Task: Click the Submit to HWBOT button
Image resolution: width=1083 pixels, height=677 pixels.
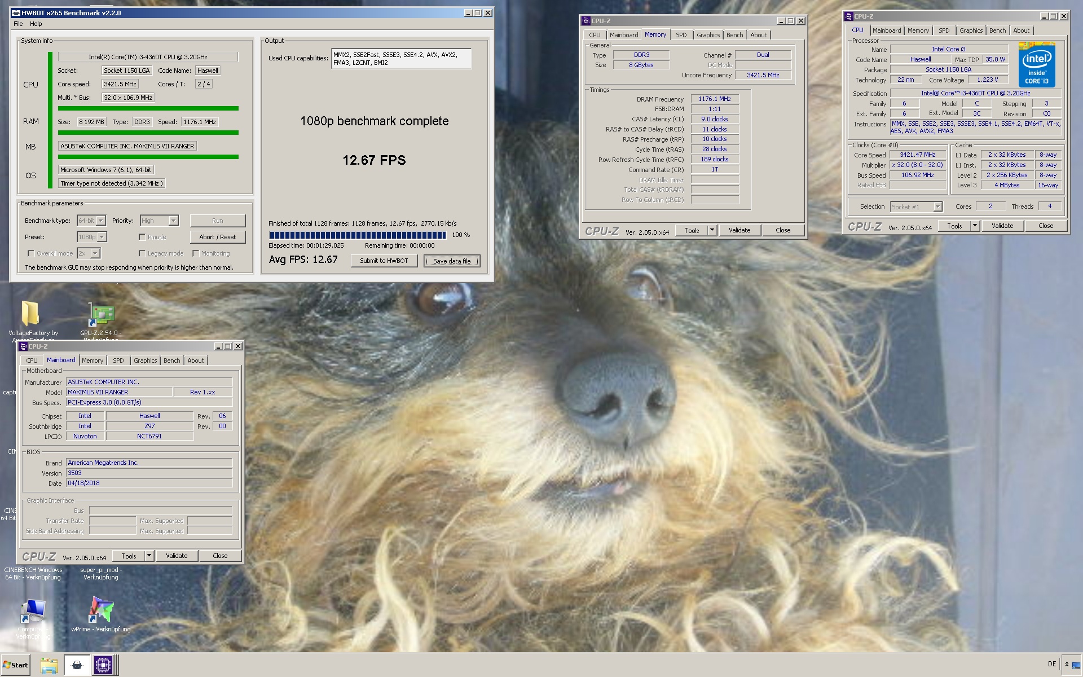Action: (x=384, y=261)
